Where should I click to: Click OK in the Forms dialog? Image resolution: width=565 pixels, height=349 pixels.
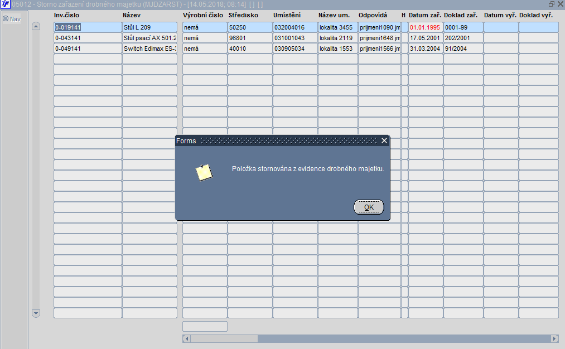[369, 207]
